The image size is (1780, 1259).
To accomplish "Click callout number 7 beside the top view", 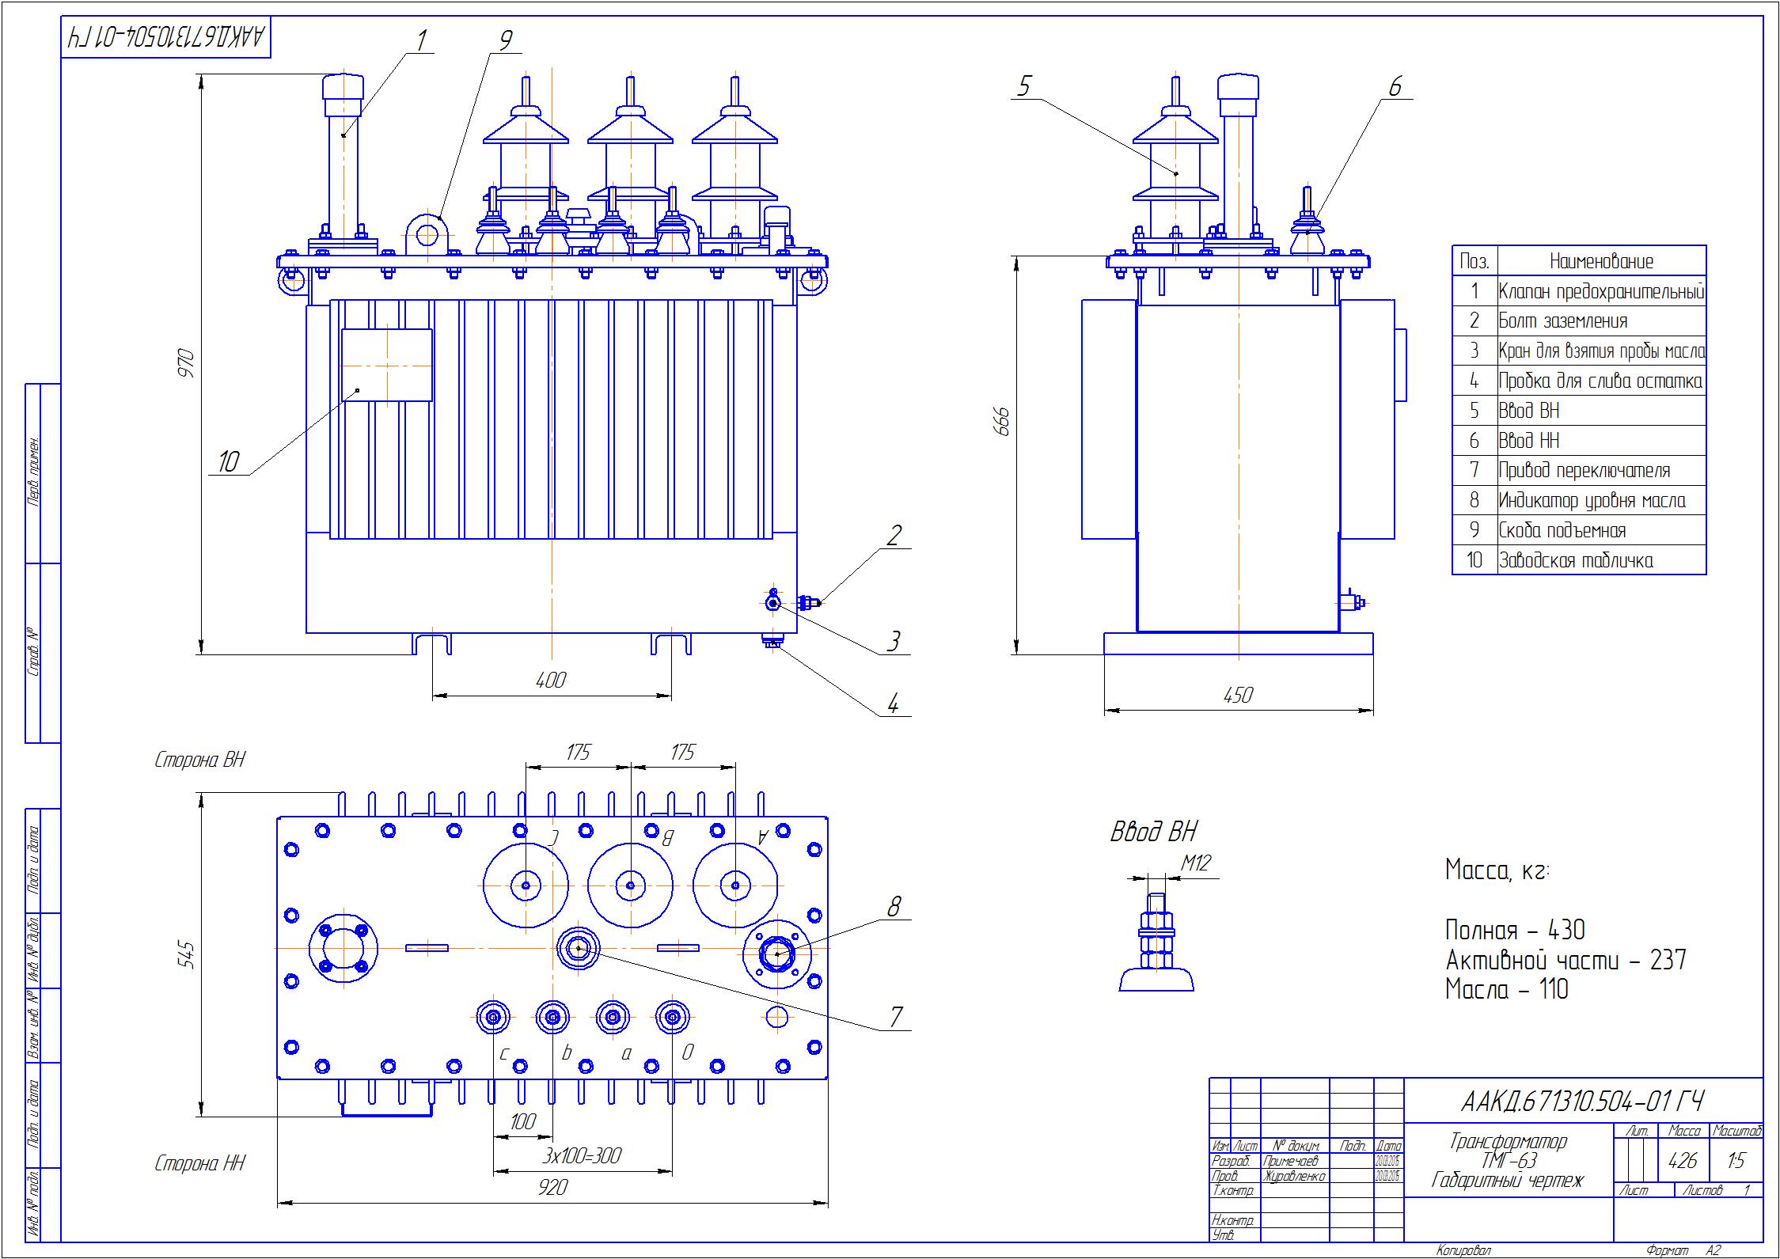I will (895, 1017).
